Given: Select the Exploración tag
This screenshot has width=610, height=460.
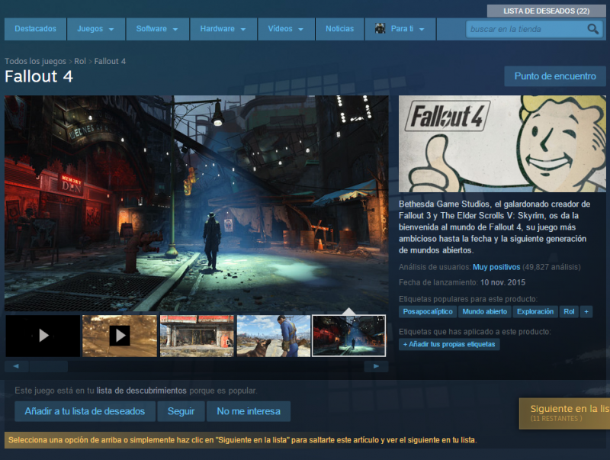Looking at the screenshot, I should (x=535, y=312).
